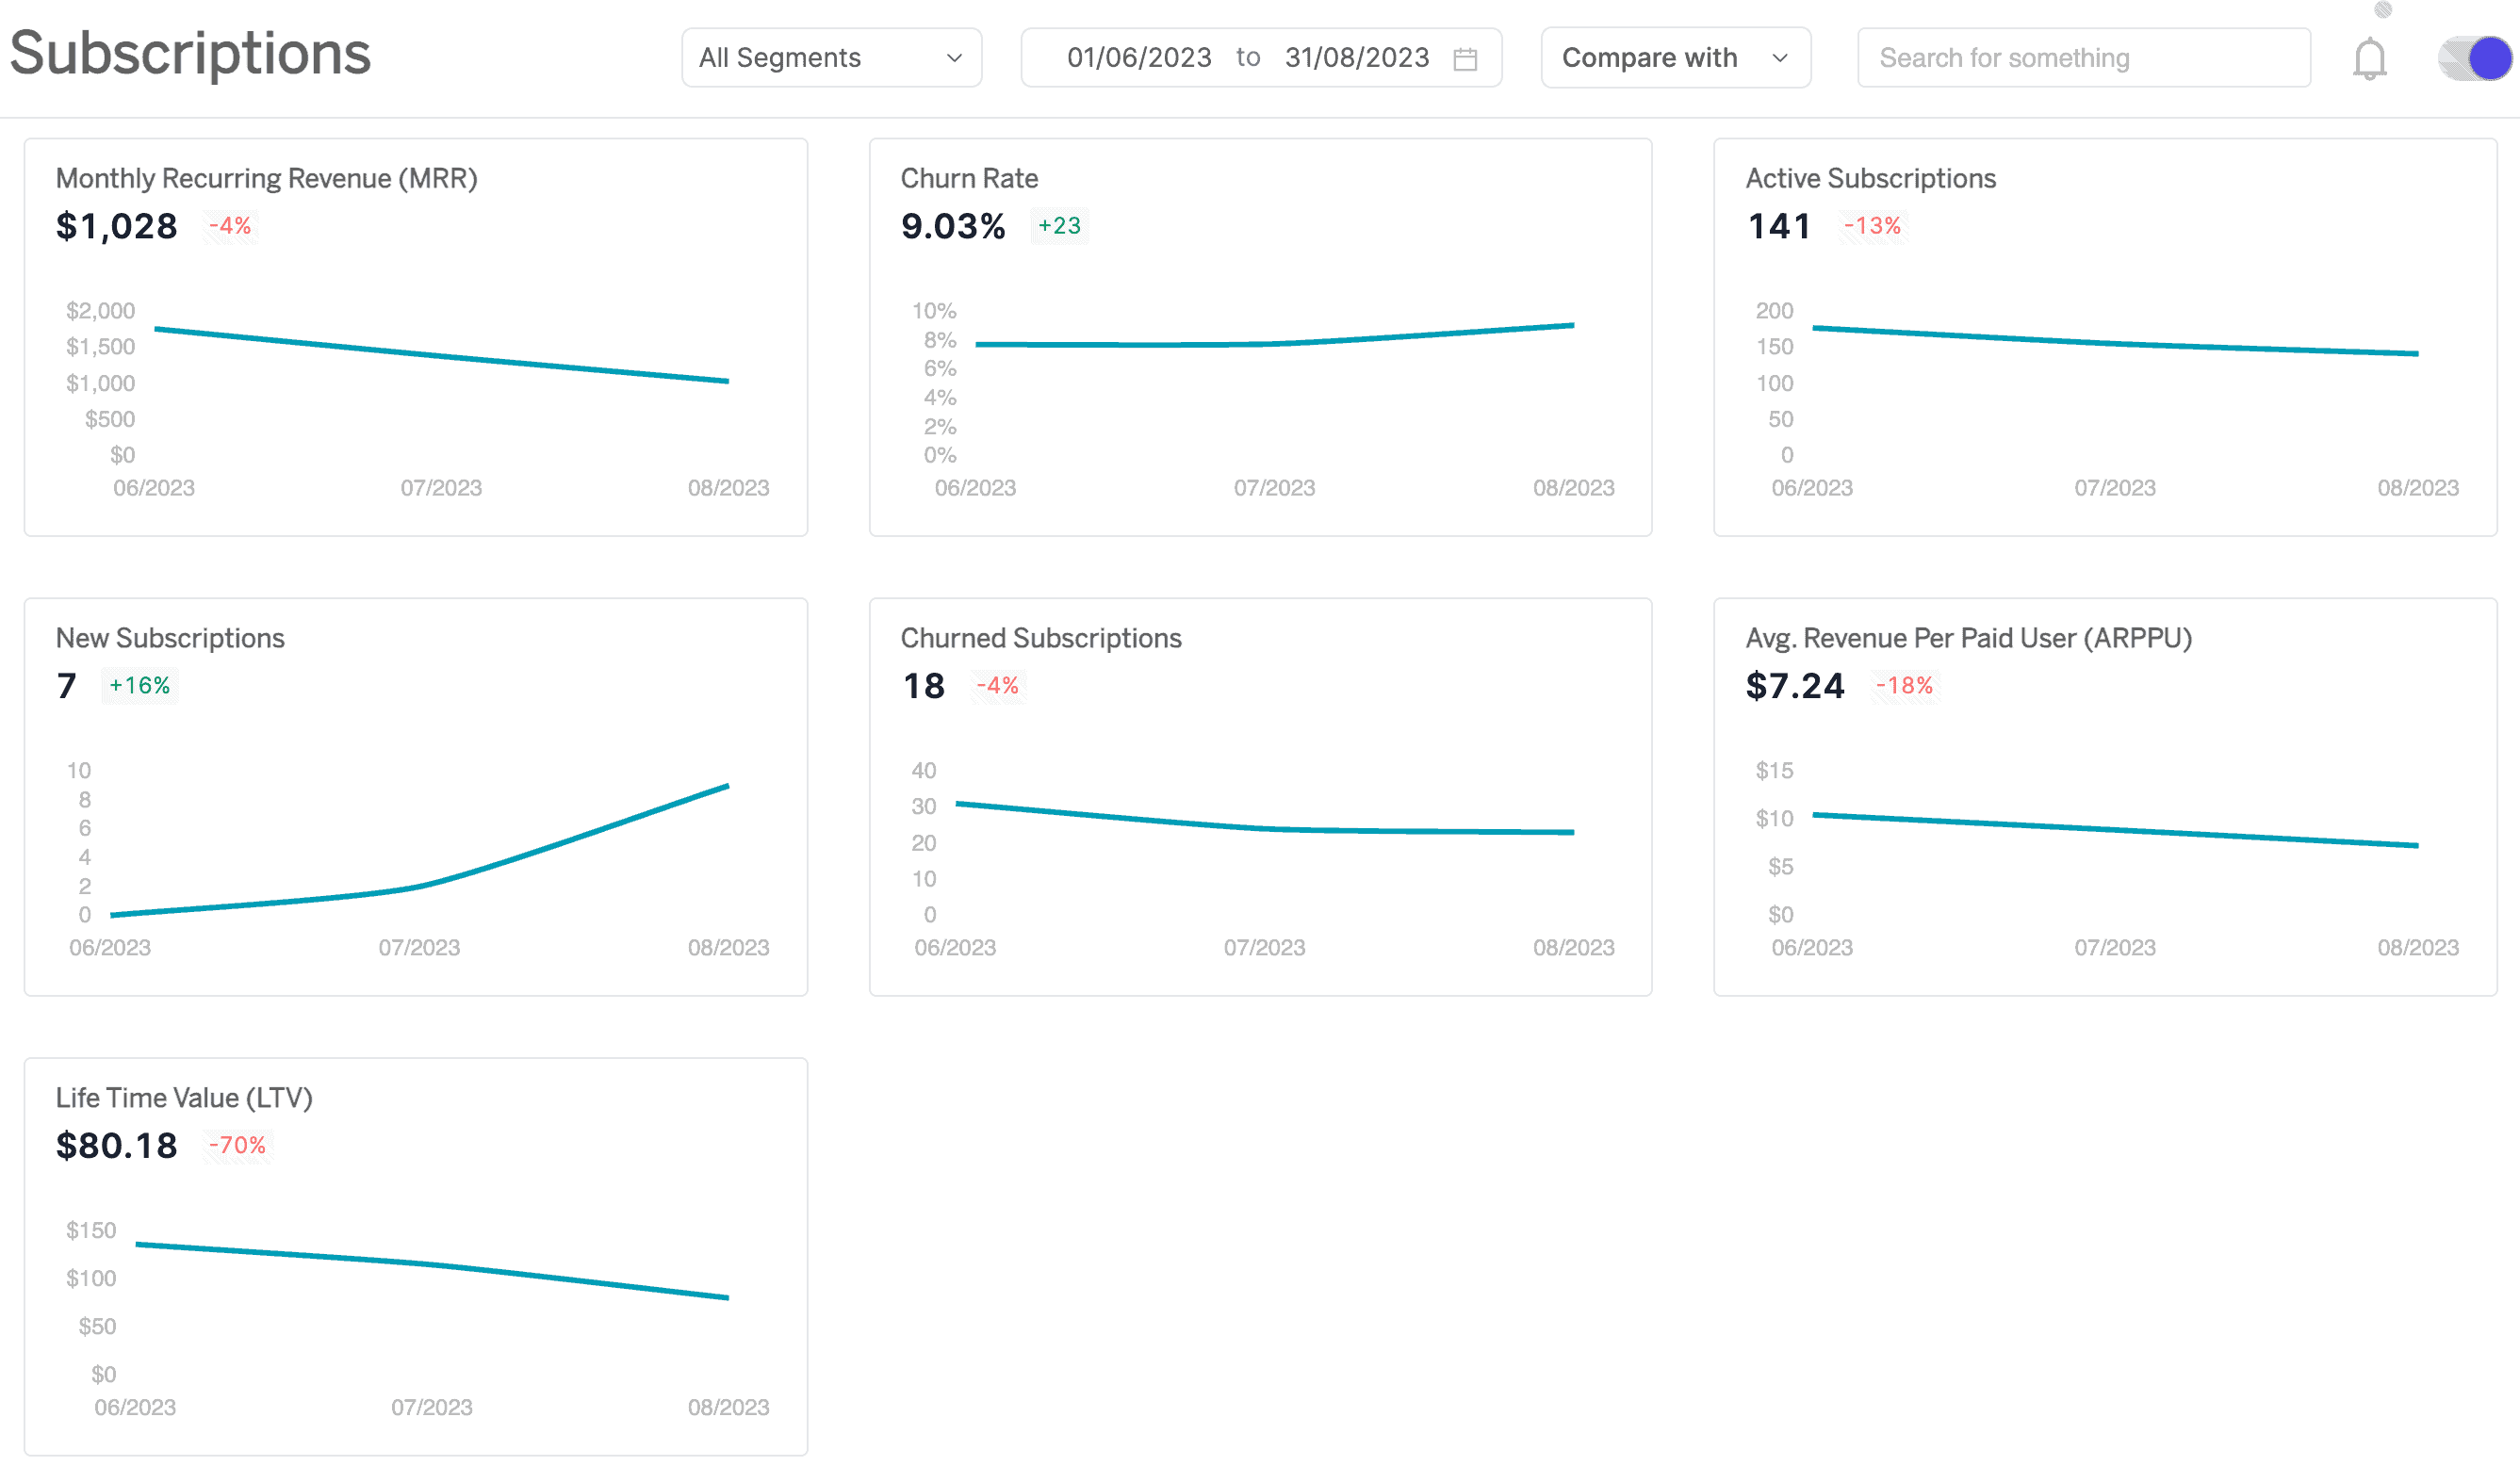Open the All Segments dropdown
This screenshot has height=1466, width=2520.
[x=829, y=57]
